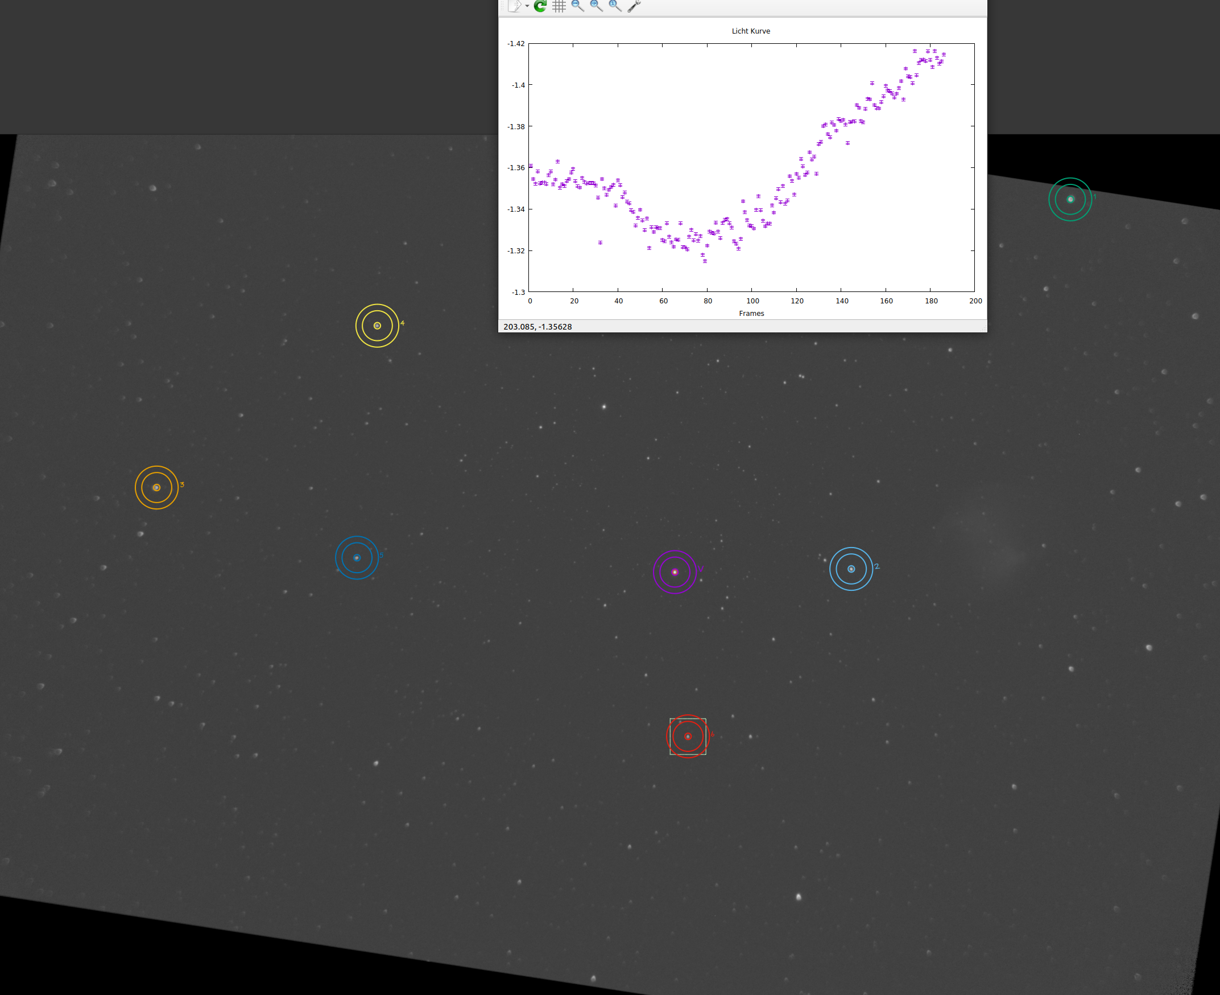Click the toolbar drag handle dots
The width and height of the screenshot is (1220, 995).
click(502, 6)
